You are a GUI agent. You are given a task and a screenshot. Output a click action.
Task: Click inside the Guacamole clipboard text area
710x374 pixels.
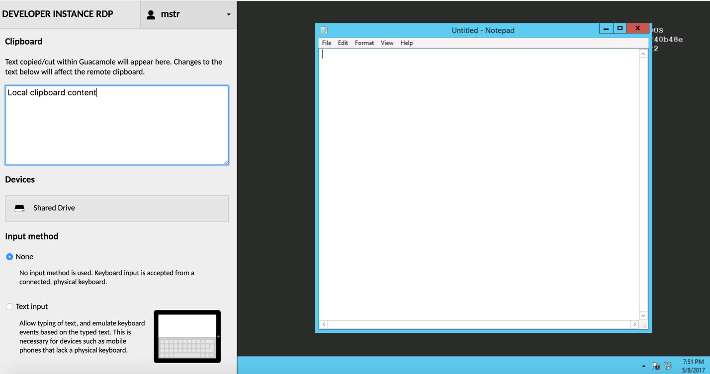[x=116, y=125]
